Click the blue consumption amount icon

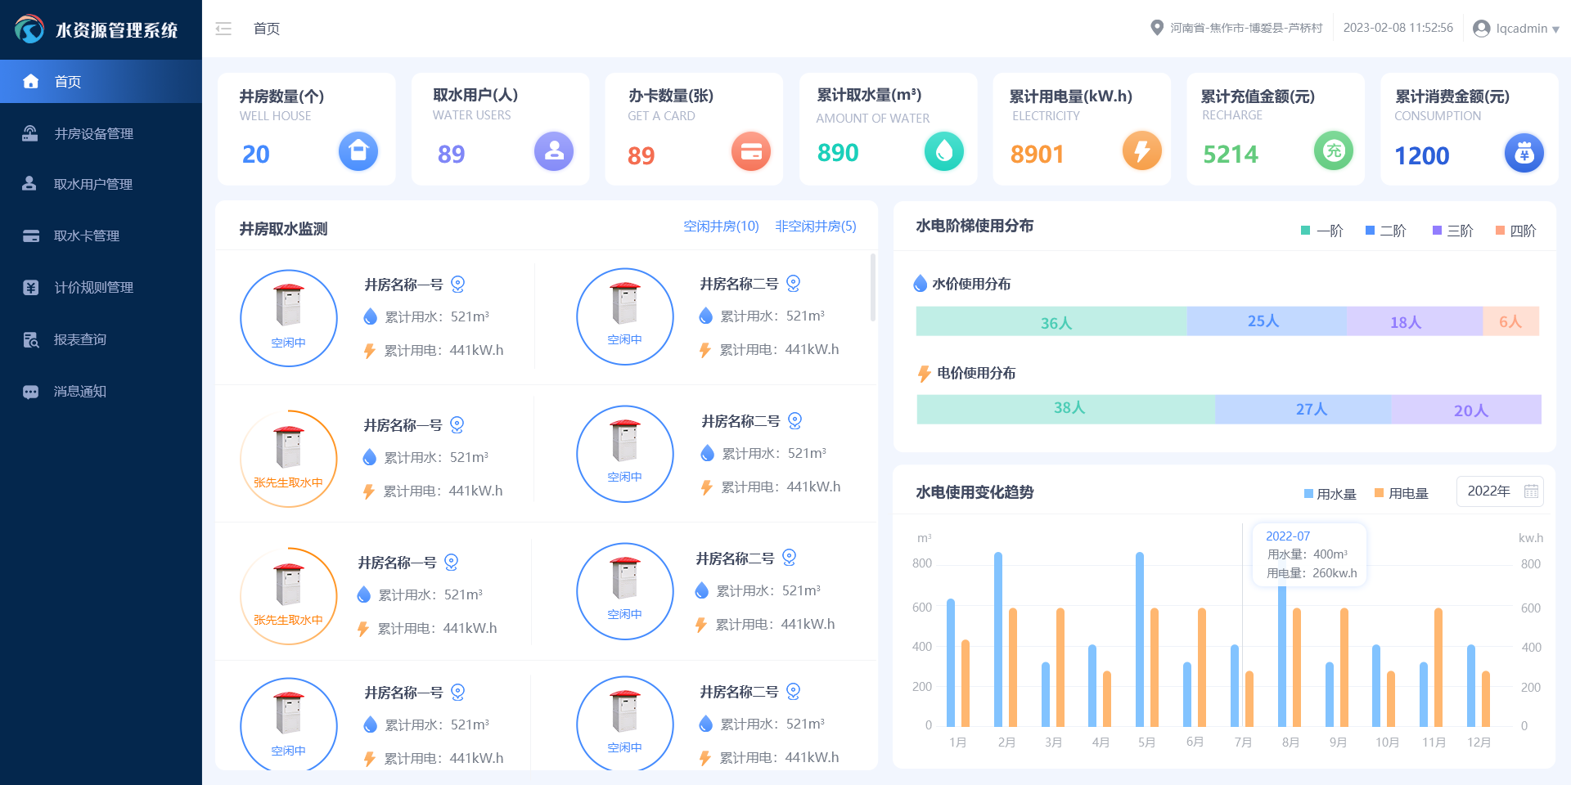pyautogui.click(x=1524, y=153)
